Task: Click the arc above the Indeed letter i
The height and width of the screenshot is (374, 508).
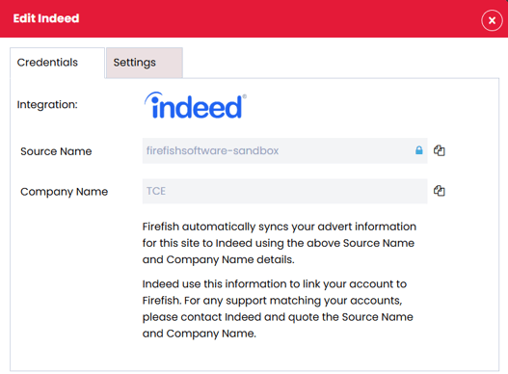Action: point(153,96)
